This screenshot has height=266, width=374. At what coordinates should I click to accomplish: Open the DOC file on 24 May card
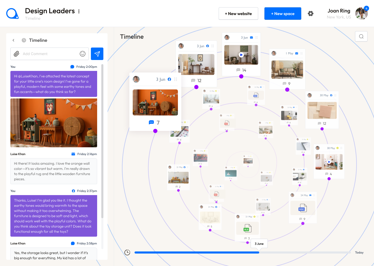(303, 208)
